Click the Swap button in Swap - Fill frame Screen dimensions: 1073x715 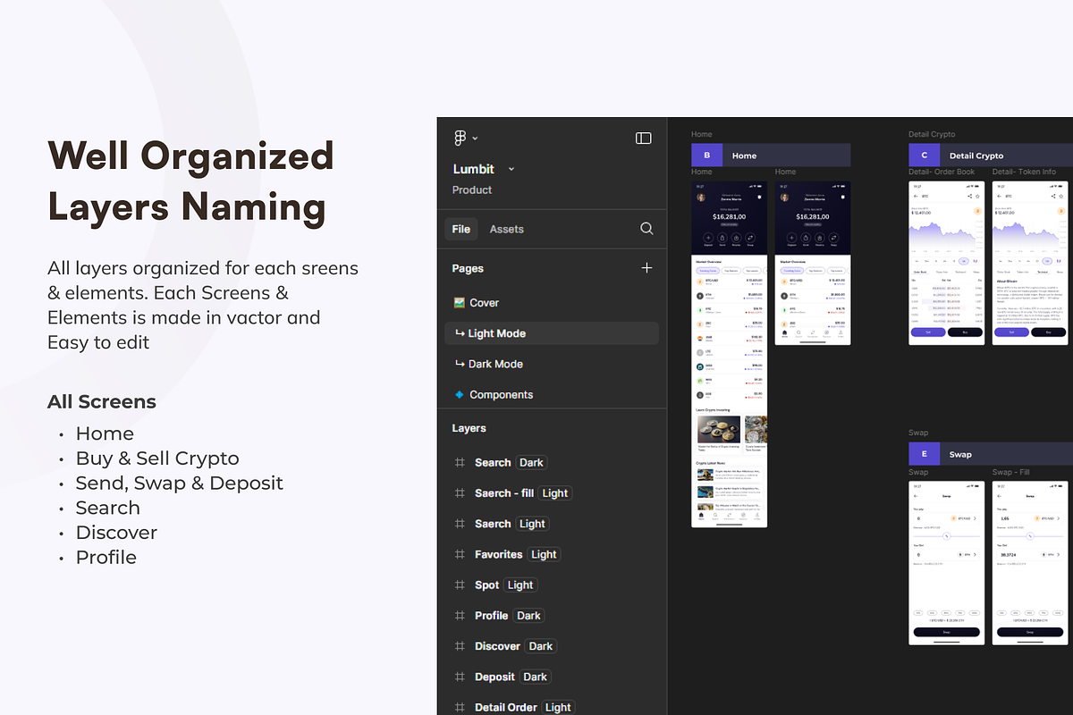(x=1030, y=632)
